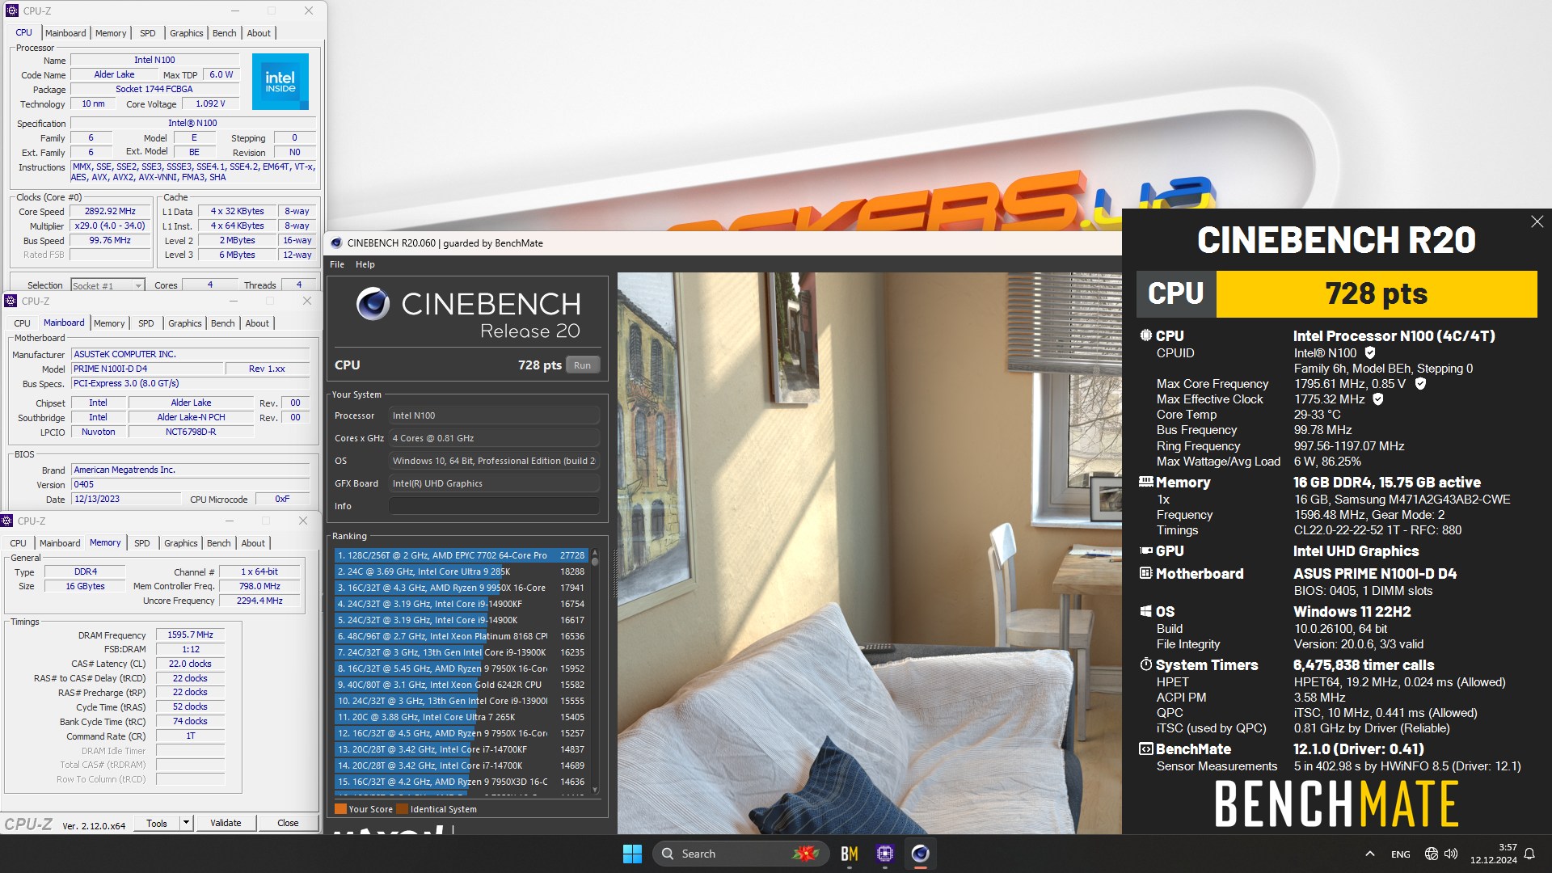This screenshot has width=1552, height=873.
Task: Select ranking row Intel Core i7-14700KF
Action: tap(461, 749)
